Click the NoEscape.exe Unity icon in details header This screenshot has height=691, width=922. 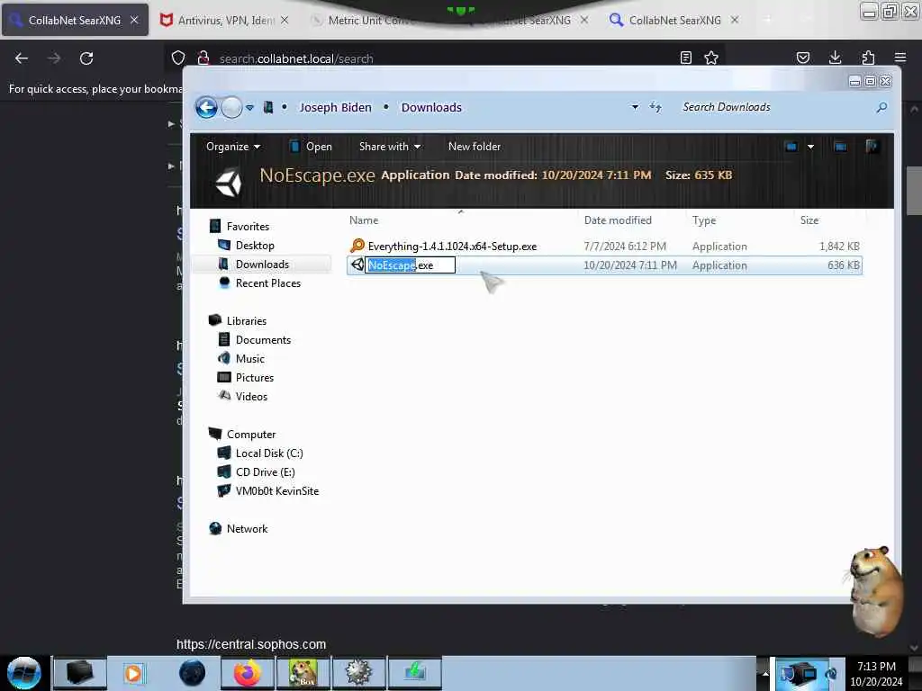tap(228, 183)
